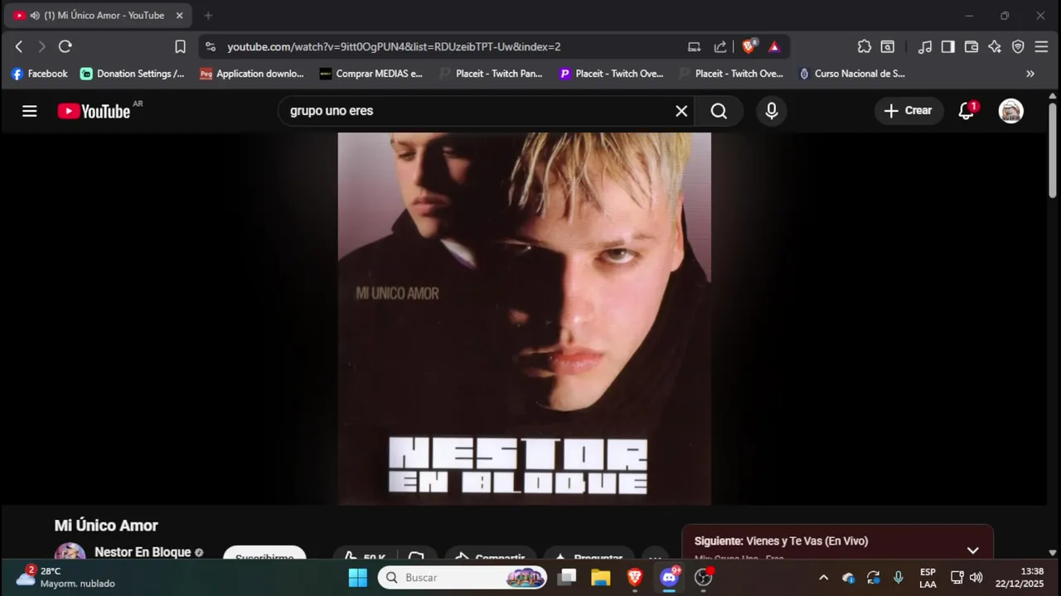The image size is (1061, 596).
Task: Click the page vertical scrollbar
Action: pyautogui.click(x=1053, y=151)
